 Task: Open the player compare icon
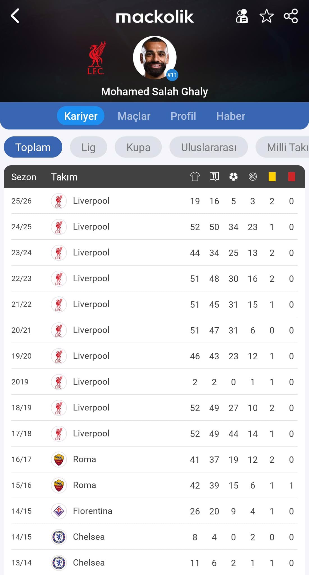pyautogui.click(x=242, y=16)
